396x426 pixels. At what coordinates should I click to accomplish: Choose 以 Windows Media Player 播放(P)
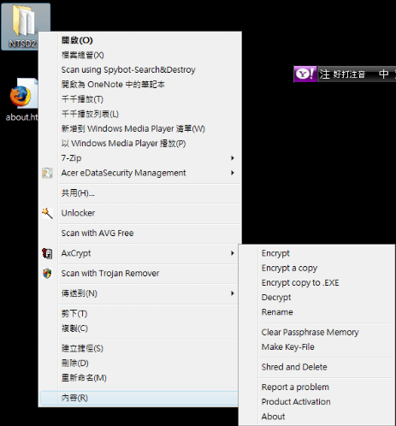(140, 144)
